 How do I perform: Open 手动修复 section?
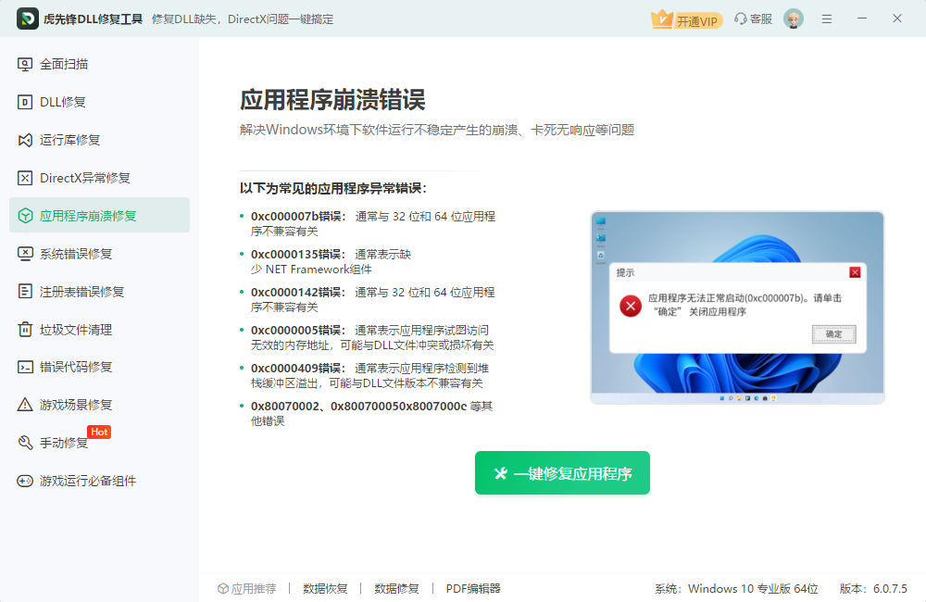pos(99,443)
